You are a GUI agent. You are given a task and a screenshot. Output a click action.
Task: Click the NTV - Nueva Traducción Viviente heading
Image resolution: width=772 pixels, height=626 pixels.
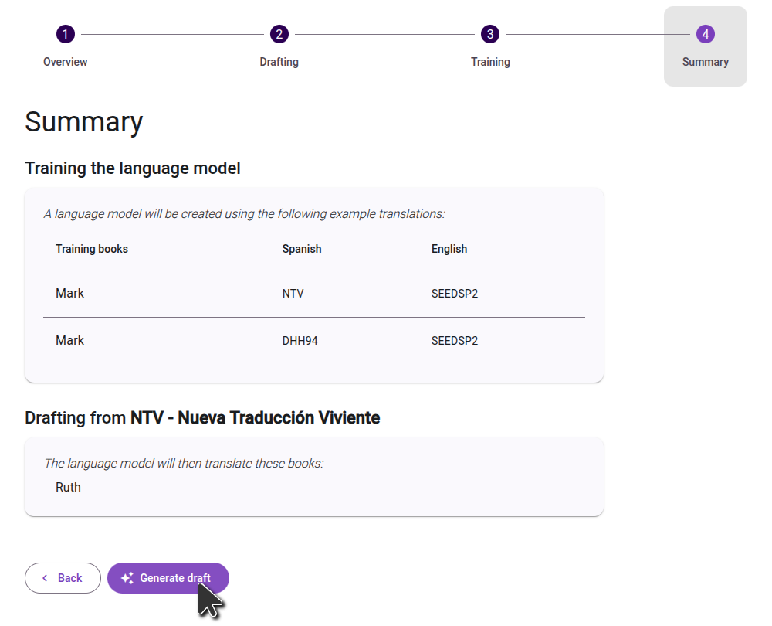[255, 418]
